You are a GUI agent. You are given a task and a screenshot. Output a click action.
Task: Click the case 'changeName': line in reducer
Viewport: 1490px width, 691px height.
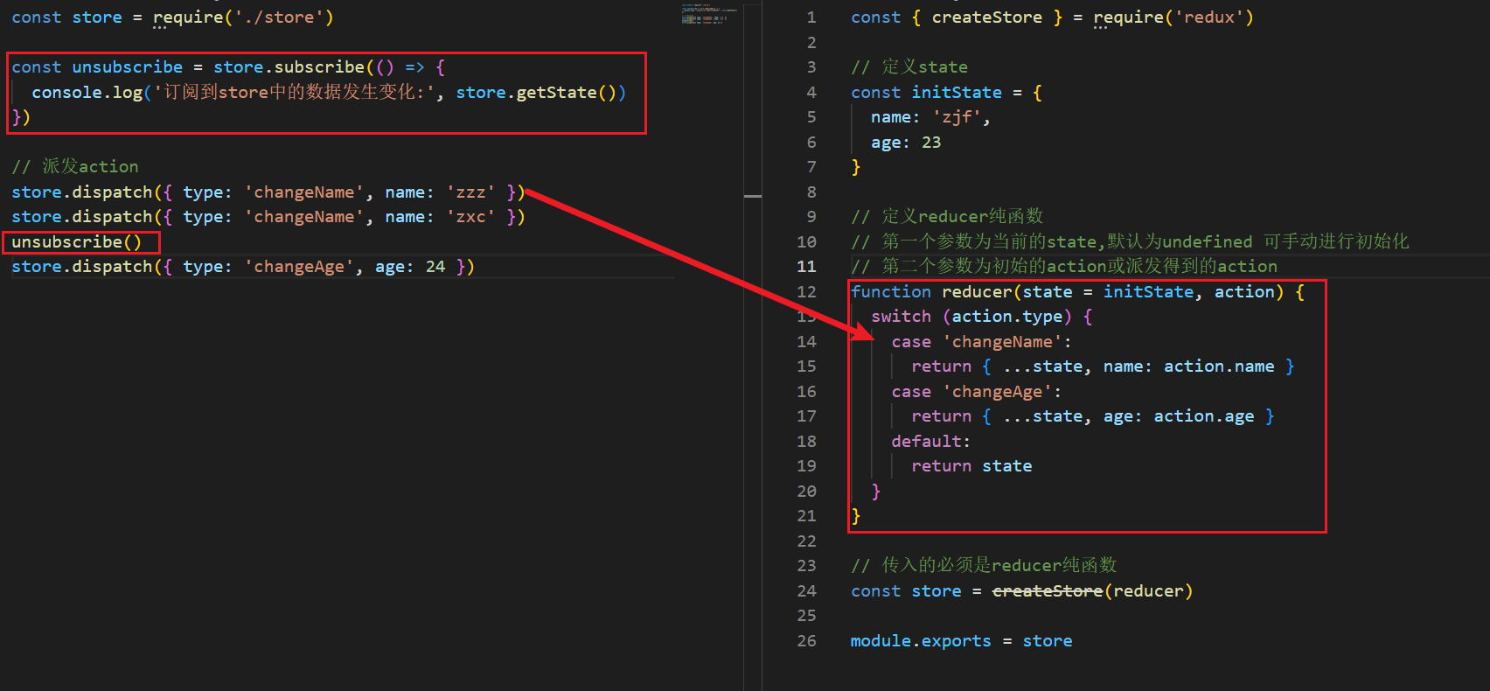click(x=981, y=342)
